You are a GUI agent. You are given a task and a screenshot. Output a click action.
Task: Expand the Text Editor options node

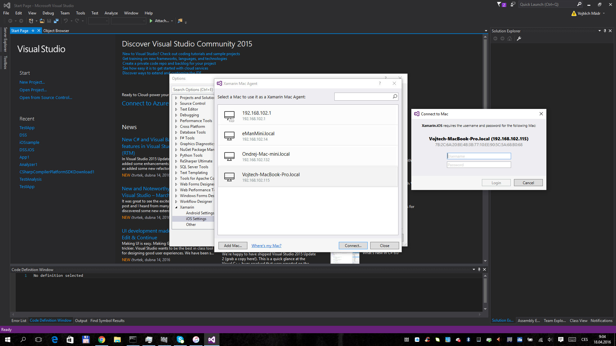point(176,109)
